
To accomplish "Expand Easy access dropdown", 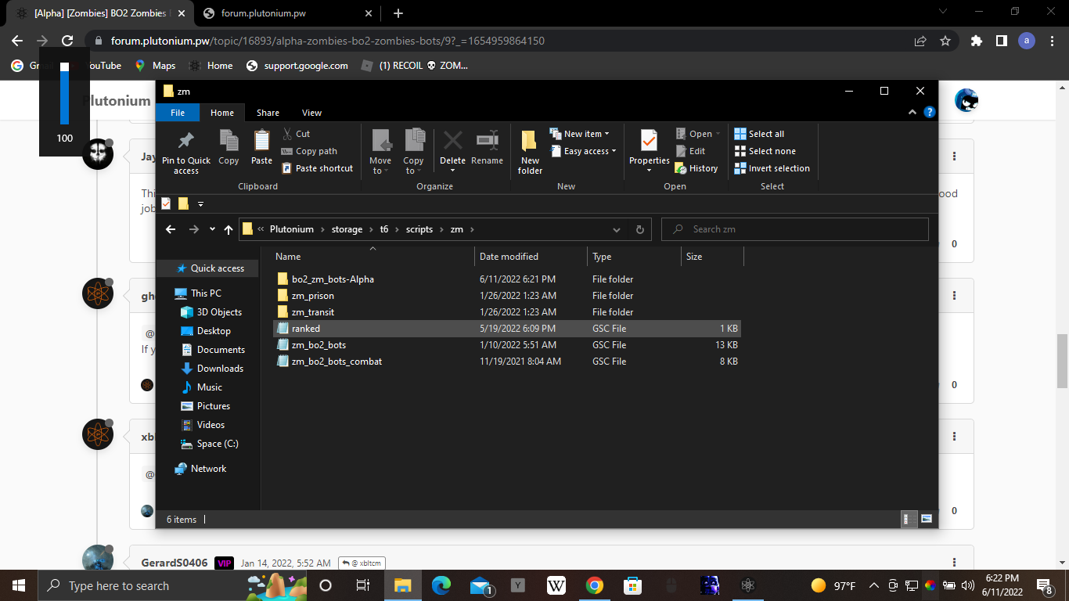I will click(582, 151).
